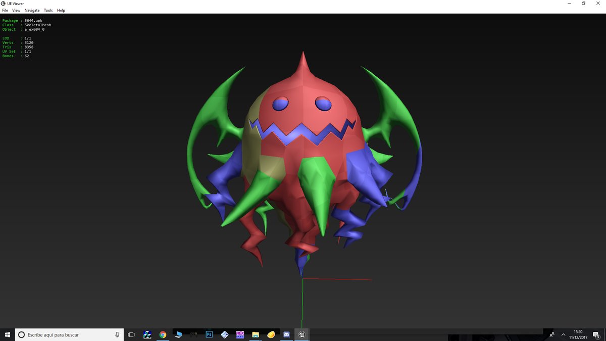Open the blue diamond app on taskbar
Screen dimensions: 606x341
(225, 334)
